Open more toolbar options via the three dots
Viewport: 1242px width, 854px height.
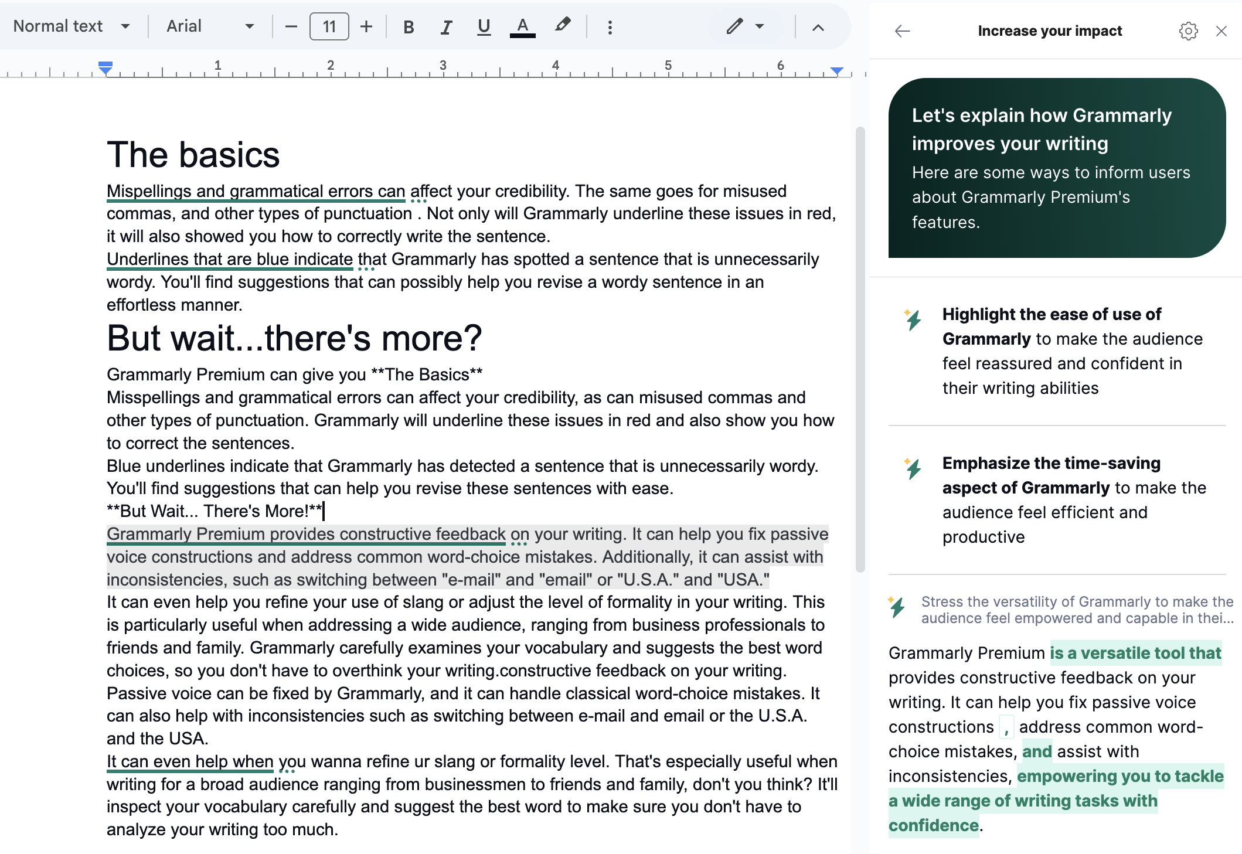click(x=610, y=26)
